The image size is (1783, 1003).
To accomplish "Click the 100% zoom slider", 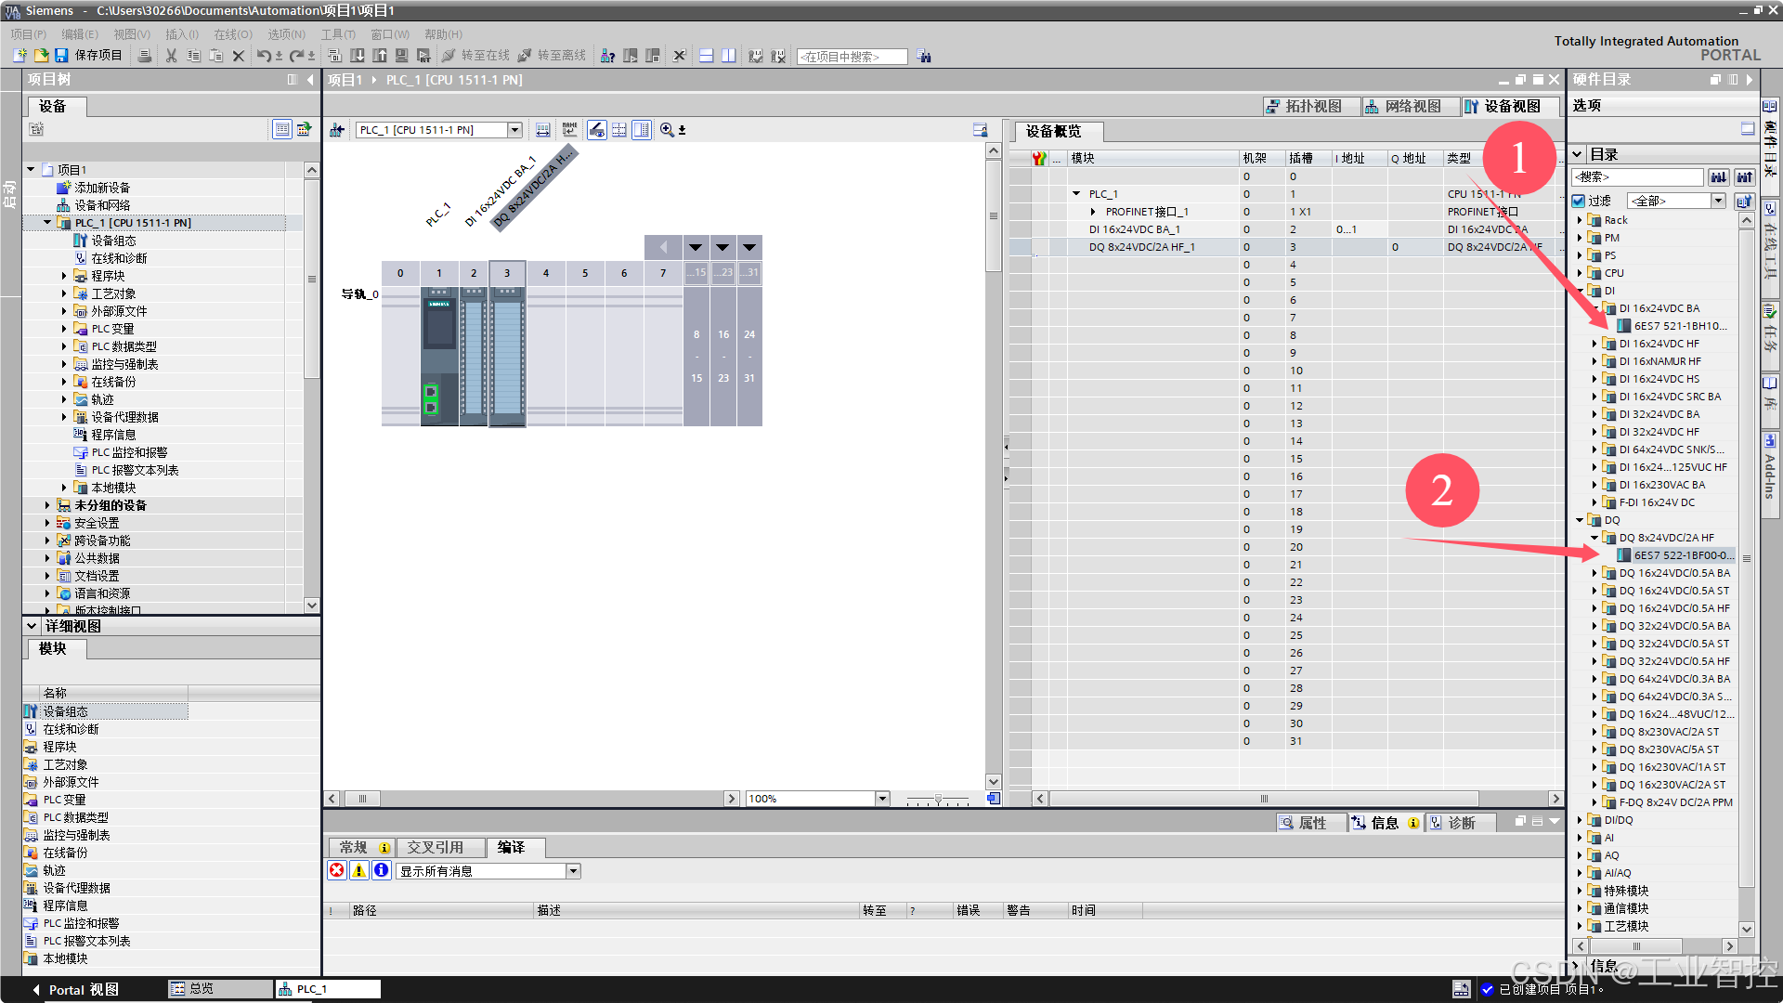I will [x=938, y=799].
